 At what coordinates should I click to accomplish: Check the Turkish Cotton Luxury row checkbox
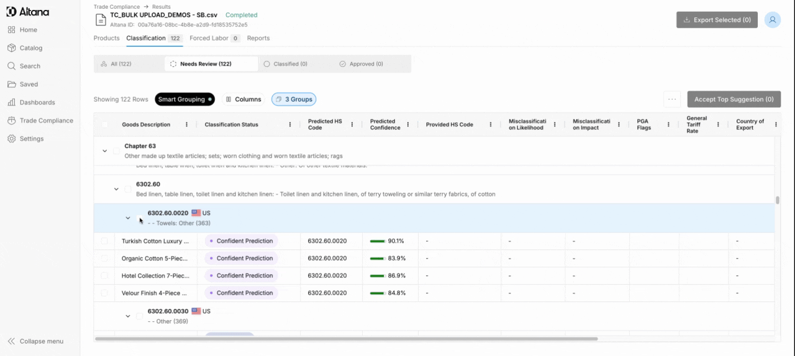click(x=104, y=241)
